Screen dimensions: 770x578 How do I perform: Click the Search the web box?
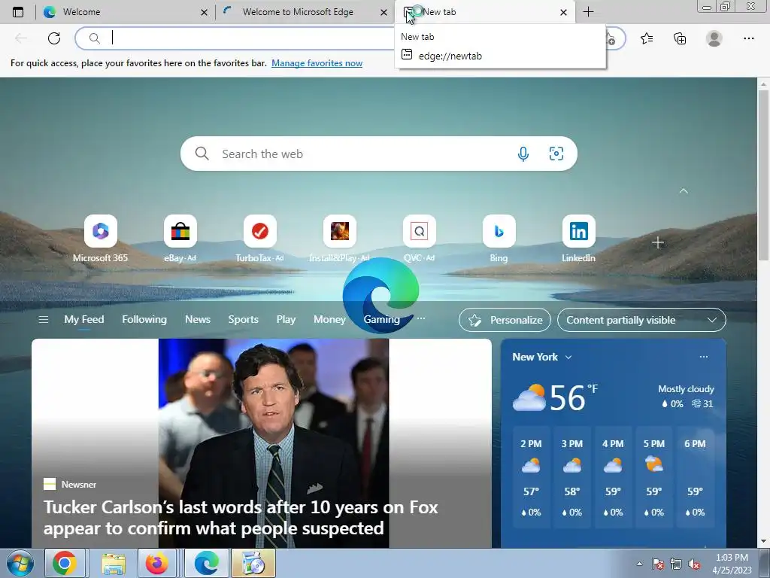click(x=379, y=154)
